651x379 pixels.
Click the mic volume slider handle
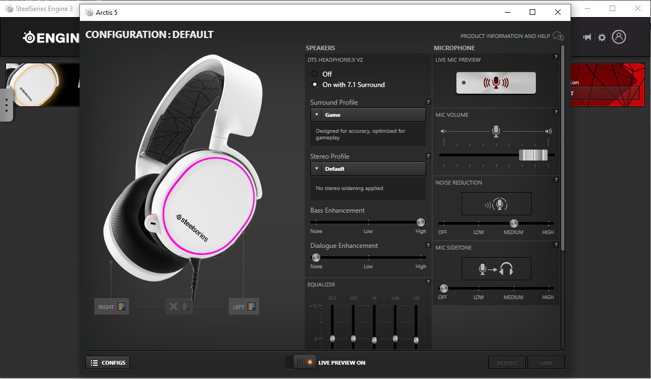533,155
